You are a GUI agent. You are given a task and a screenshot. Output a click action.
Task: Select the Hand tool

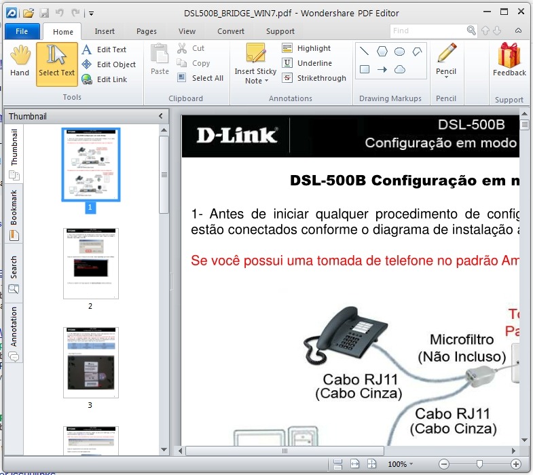[x=20, y=62]
